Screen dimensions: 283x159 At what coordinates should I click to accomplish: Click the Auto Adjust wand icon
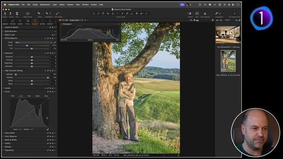[x=57, y=14]
